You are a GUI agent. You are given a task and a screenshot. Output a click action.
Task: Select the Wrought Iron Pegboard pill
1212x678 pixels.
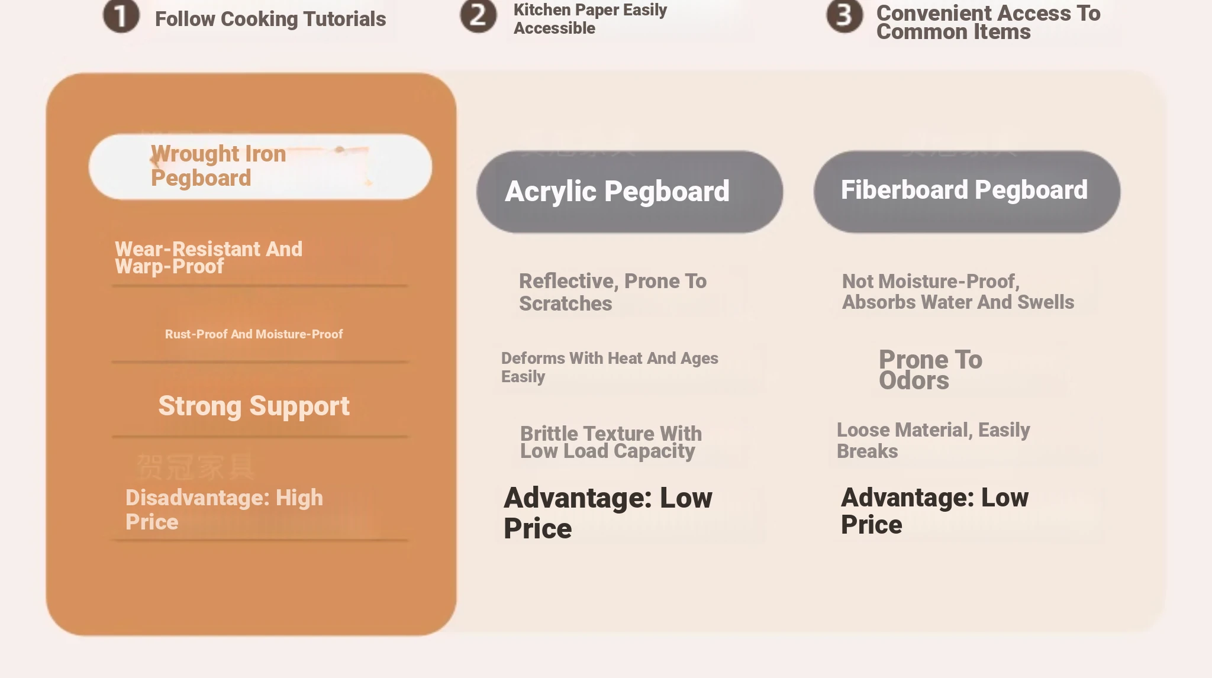(260, 166)
